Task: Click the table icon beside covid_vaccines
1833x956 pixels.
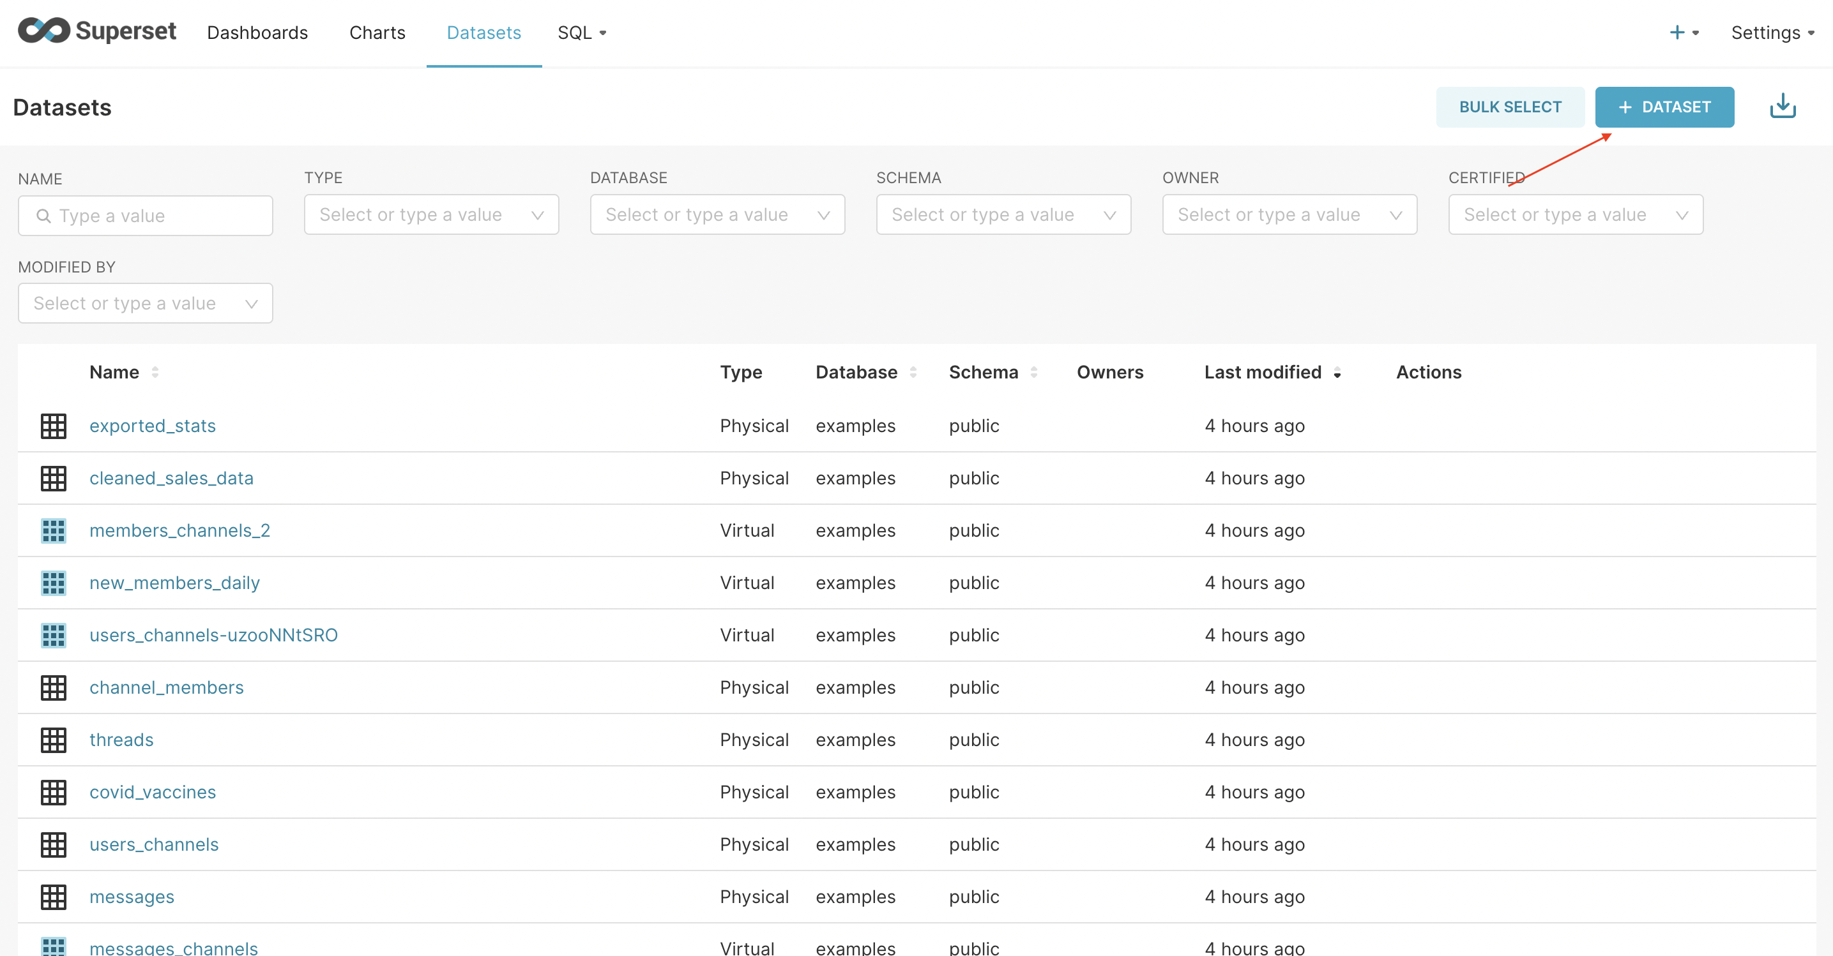Action: (x=54, y=792)
